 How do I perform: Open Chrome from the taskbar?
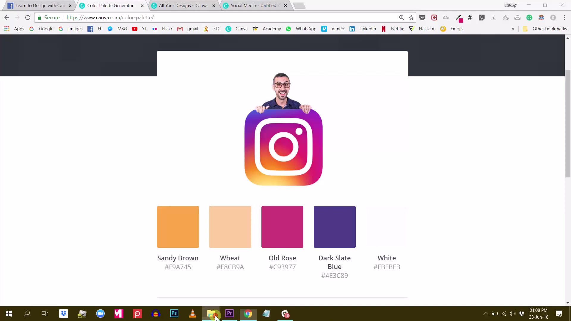pyautogui.click(x=248, y=314)
